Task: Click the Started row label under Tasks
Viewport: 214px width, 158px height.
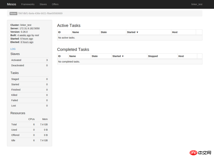Action: tap(15, 84)
